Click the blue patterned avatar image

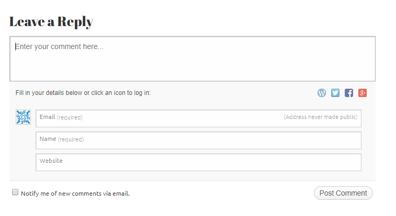(x=23, y=117)
